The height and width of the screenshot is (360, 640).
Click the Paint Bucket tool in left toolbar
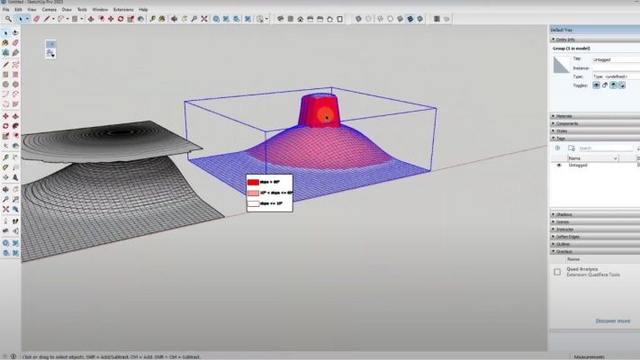[x=6, y=42]
